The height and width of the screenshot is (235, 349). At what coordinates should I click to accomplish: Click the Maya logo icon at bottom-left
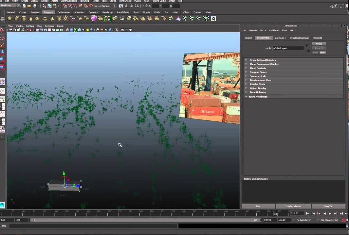coord(2,205)
